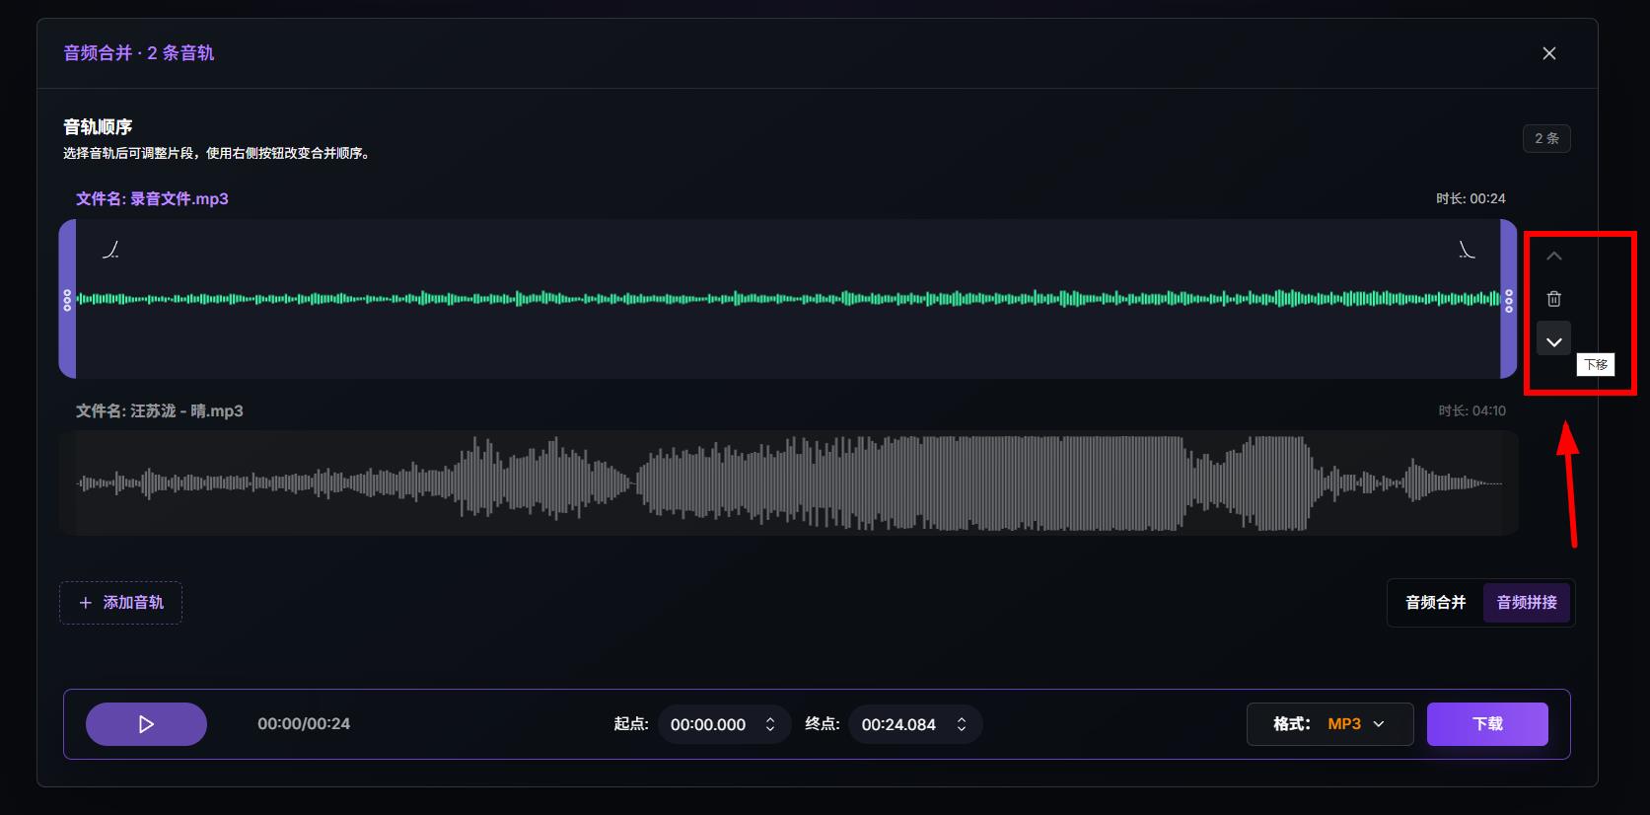Image resolution: width=1650 pixels, height=815 pixels.
Task: Adjust the 起点 start time stepper arrows
Action: coord(770,724)
